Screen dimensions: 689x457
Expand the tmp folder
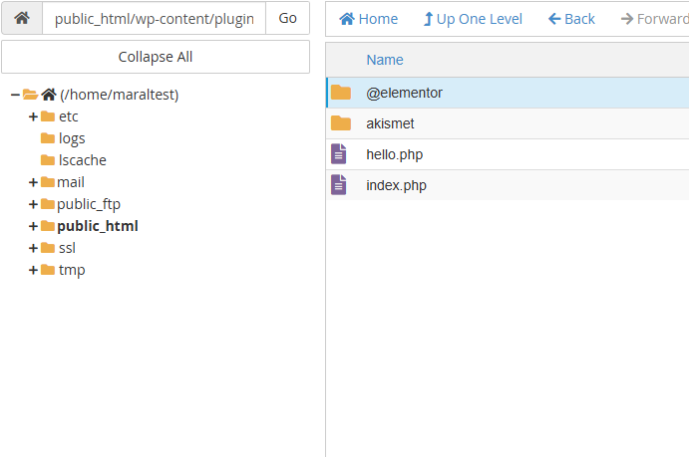tap(33, 270)
